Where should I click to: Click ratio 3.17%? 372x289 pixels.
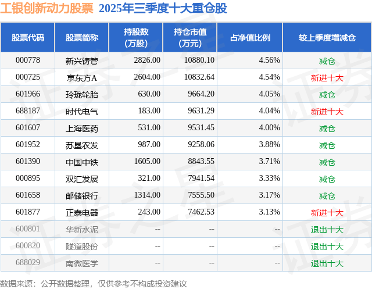(270, 195)
